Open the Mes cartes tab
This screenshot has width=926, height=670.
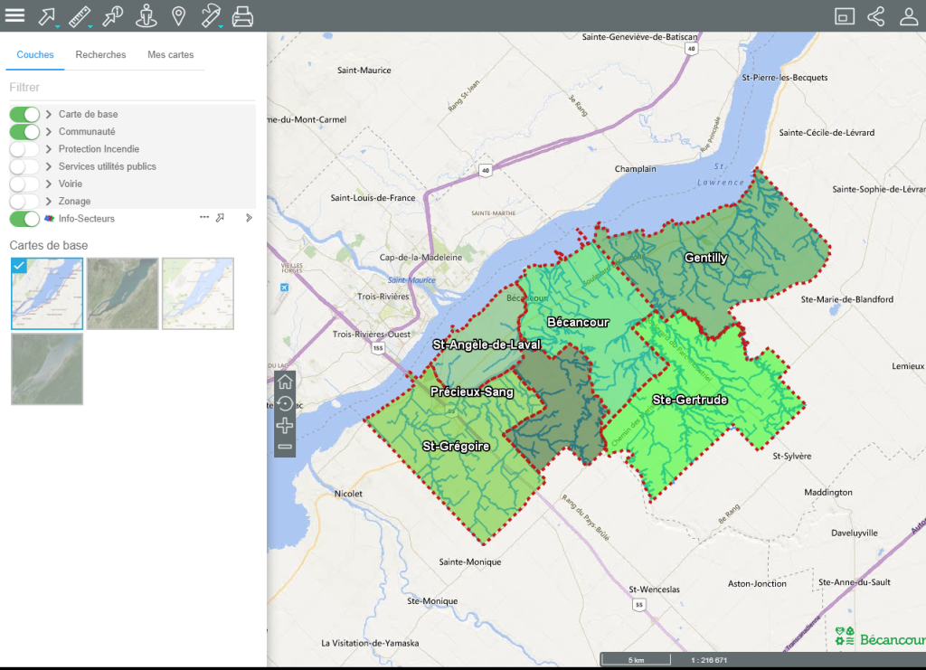171,54
